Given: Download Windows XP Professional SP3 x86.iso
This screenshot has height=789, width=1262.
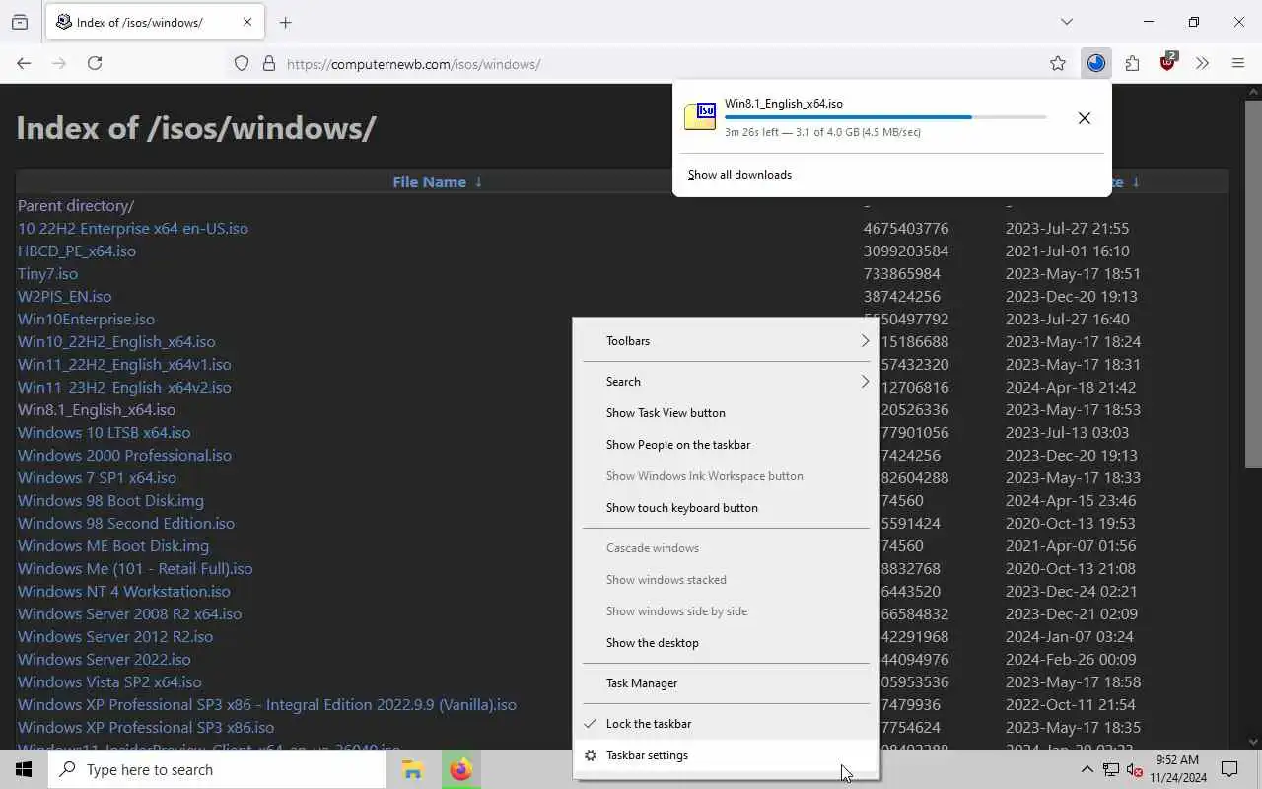Looking at the screenshot, I should (x=146, y=727).
